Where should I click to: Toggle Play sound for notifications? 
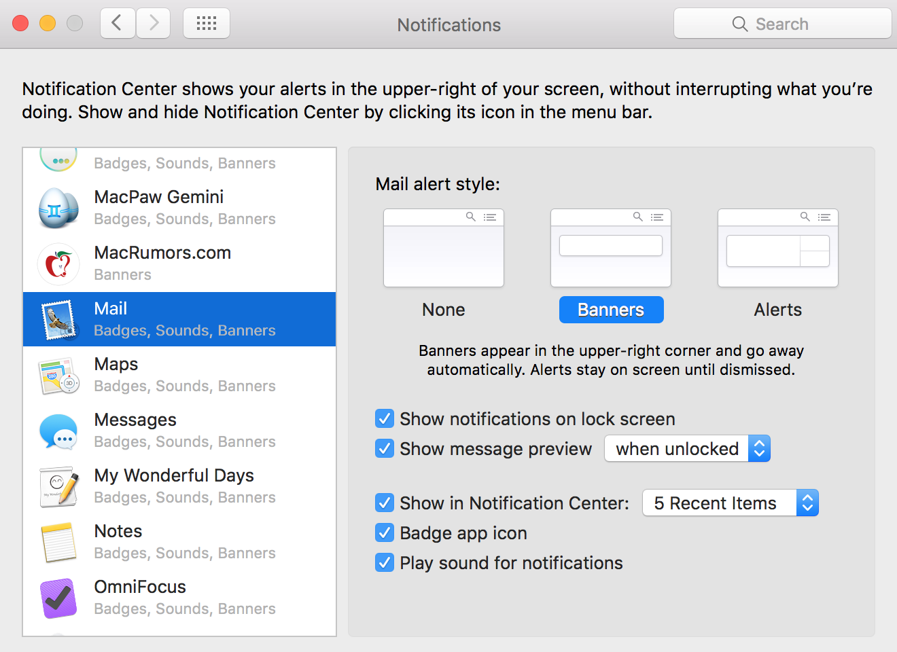(385, 562)
